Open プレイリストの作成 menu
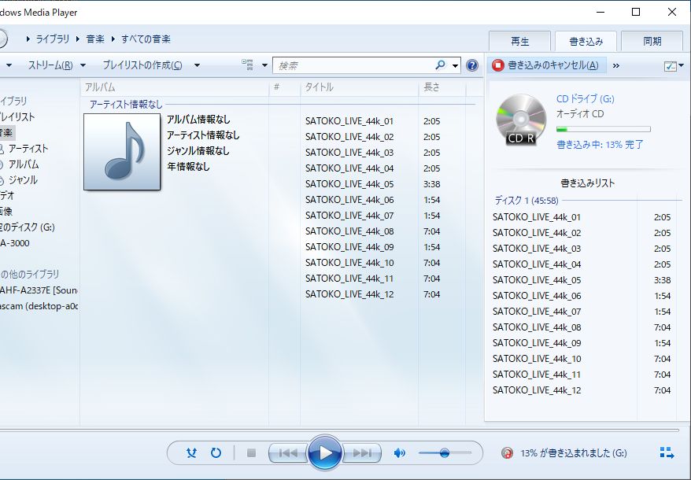Viewport: 691px width, 480px height. coord(142,65)
